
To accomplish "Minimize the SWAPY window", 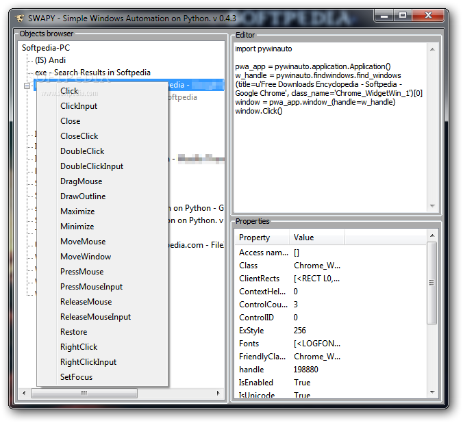I will (x=384, y=15).
